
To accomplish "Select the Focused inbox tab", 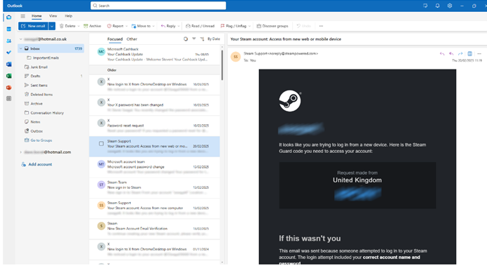I will [115, 39].
